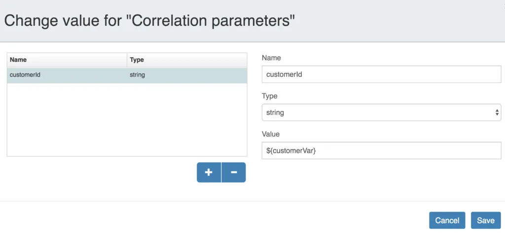Click the Type label above the select
The height and width of the screenshot is (235, 505).
(270, 96)
